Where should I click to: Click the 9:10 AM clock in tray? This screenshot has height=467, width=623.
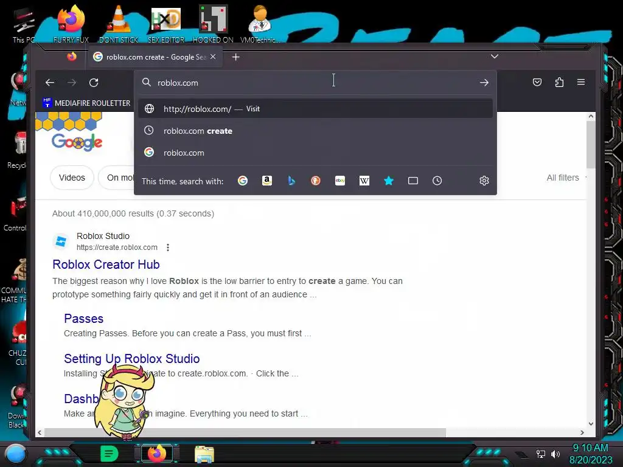coord(590,448)
